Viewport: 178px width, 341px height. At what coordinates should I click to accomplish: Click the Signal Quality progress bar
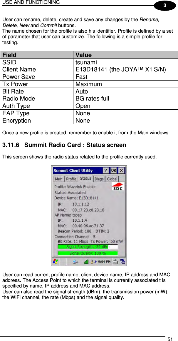[88, 253]
